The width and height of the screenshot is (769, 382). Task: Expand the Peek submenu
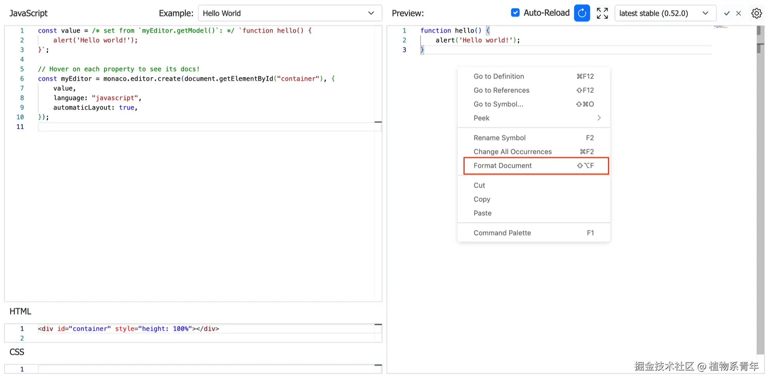click(x=533, y=118)
